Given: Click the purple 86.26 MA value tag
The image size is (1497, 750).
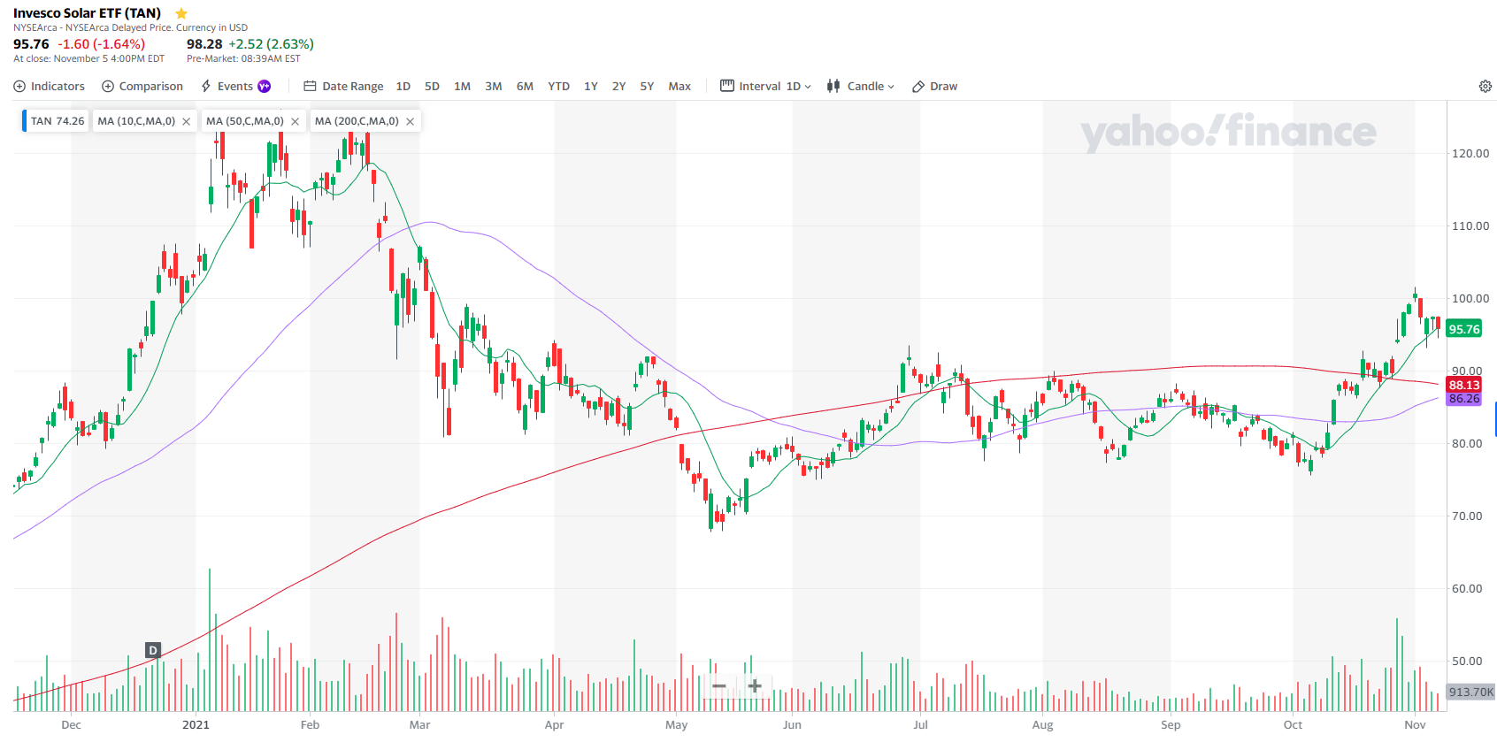Looking at the screenshot, I should [1464, 399].
